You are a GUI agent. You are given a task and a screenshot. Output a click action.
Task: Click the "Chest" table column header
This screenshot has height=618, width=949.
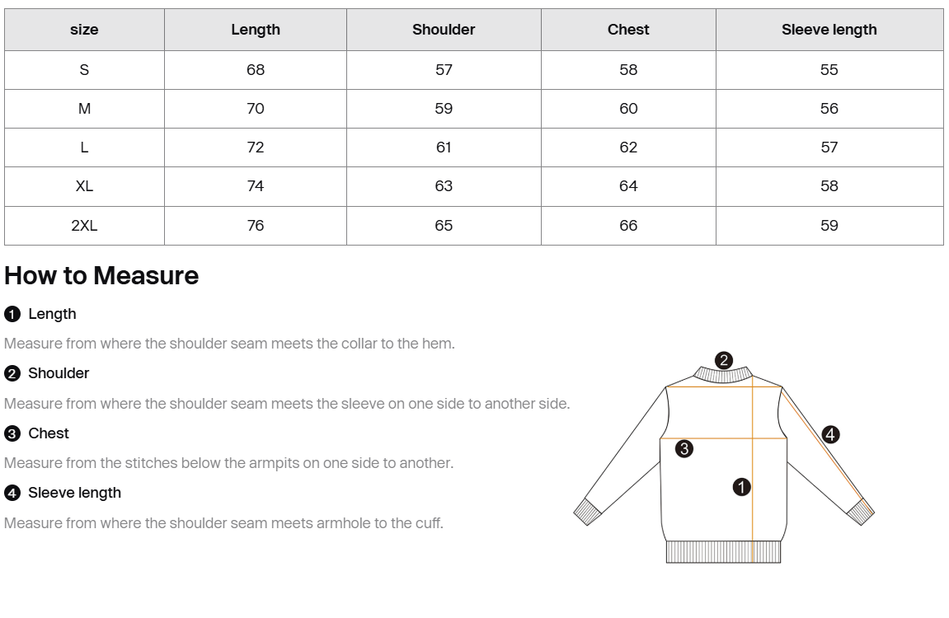click(628, 30)
